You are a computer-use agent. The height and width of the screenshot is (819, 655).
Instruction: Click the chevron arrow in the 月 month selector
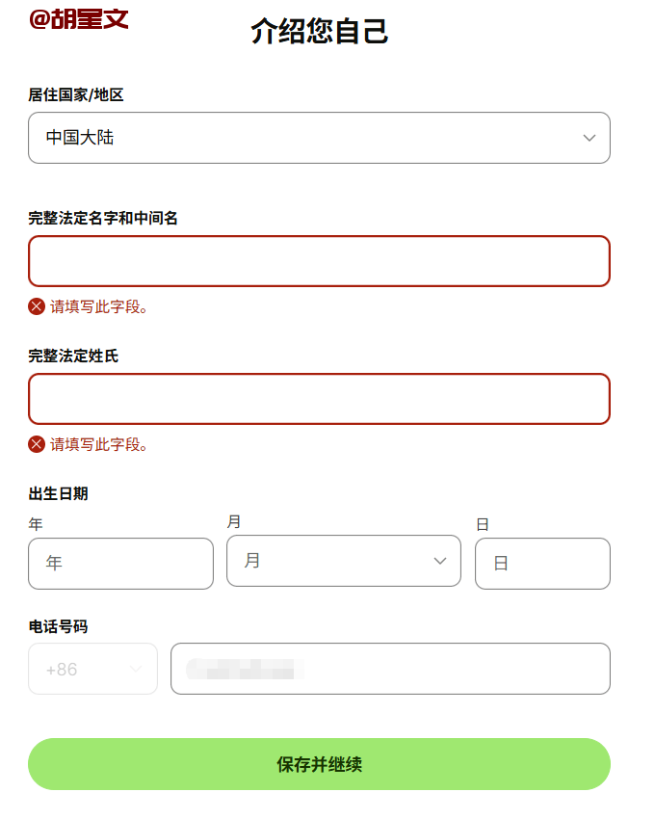click(440, 561)
